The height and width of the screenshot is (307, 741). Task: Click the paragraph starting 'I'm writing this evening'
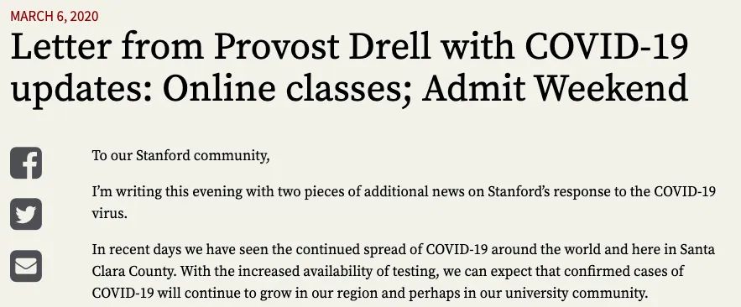[404, 202]
